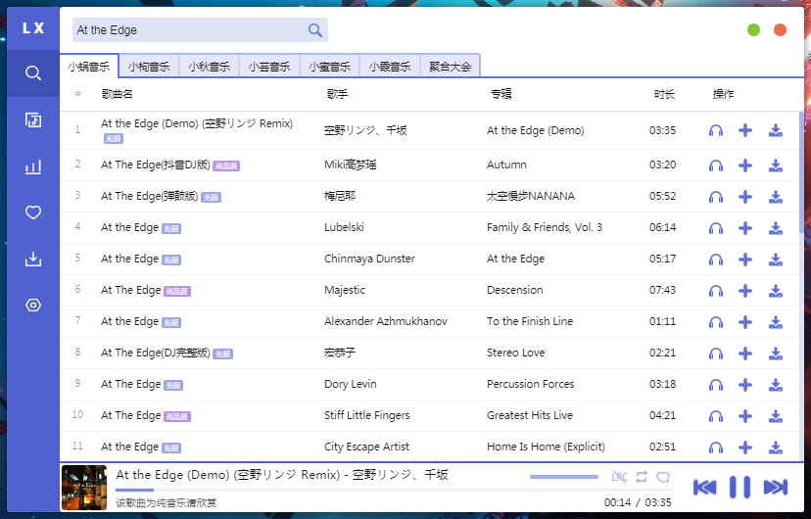The height and width of the screenshot is (519, 811).
Task: Toggle desktop lyrics LRC button
Action: coord(619,477)
